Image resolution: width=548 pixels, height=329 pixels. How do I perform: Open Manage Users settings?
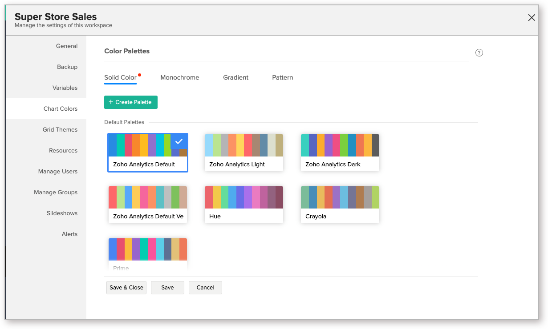58,172
